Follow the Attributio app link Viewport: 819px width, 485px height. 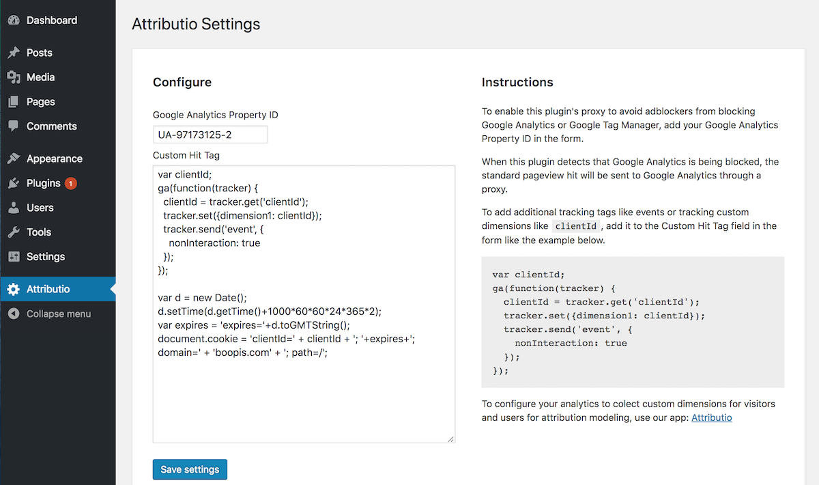pos(712,417)
